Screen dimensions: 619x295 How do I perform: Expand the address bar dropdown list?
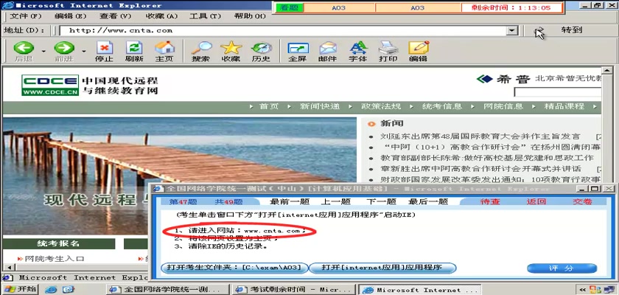(x=512, y=30)
